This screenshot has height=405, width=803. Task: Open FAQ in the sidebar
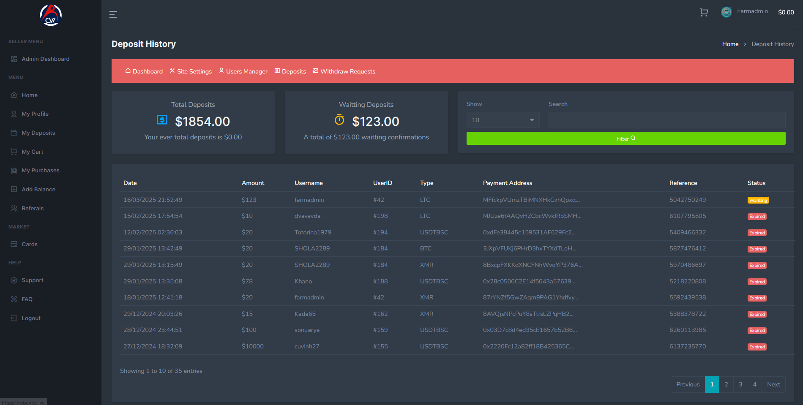(x=27, y=299)
